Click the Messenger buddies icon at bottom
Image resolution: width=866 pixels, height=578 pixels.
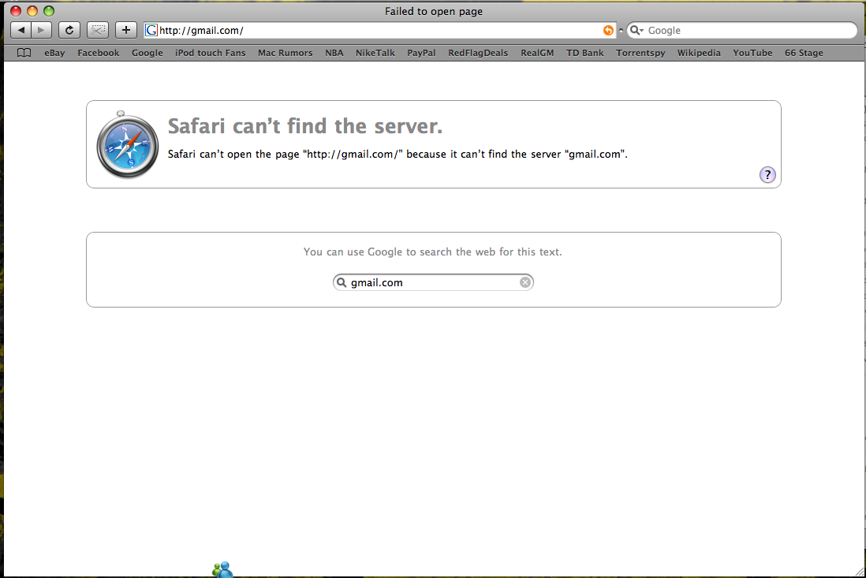pos(222,569)
